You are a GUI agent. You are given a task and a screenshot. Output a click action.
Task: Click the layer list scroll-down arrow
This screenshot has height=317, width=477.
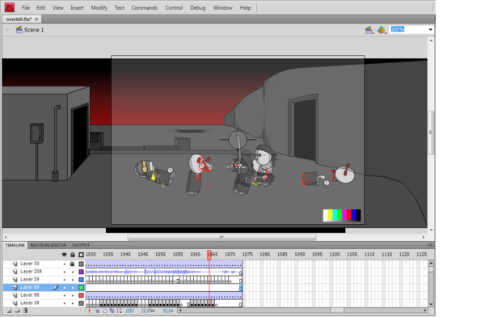point(431,304)
